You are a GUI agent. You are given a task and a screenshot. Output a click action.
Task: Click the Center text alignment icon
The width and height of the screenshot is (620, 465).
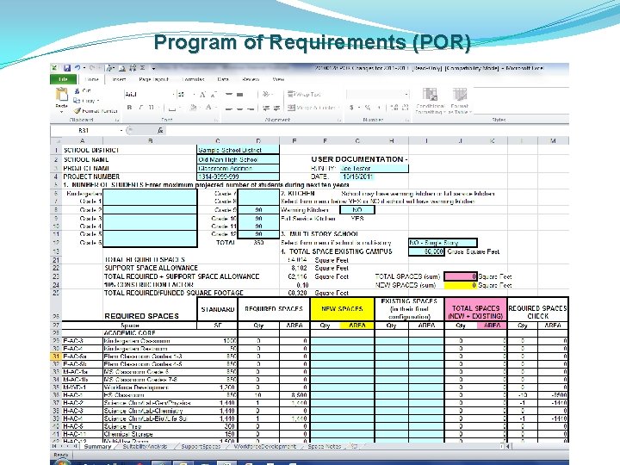tap(239, 108)
